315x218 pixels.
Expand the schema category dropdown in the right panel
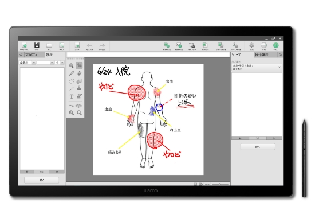coord(257,67)
